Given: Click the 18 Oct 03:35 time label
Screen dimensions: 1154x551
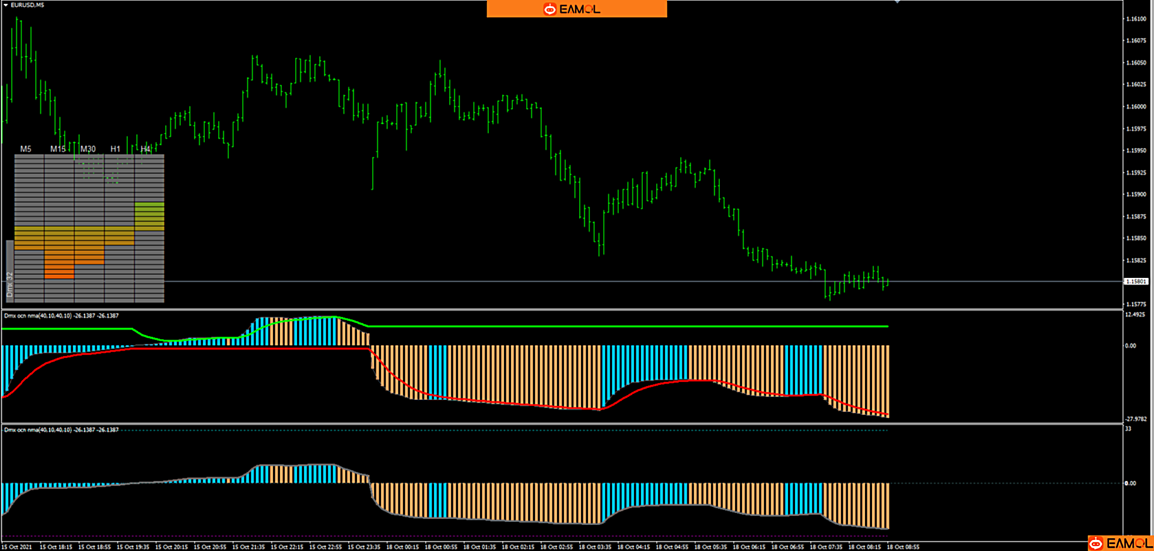Looking at the screenshot, I should (x=595, y=547).
